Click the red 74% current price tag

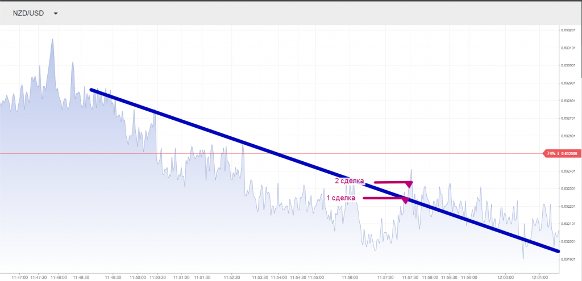561,153
